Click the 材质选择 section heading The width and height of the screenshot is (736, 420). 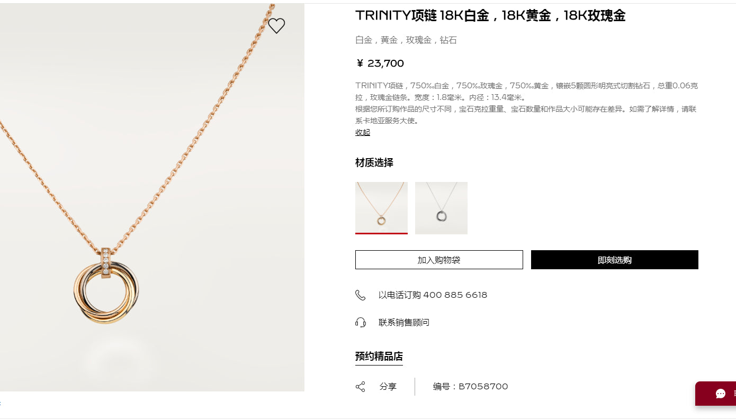pyautogui.click(x=374, y=162)
